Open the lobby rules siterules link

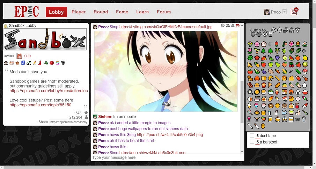point(49,91)
